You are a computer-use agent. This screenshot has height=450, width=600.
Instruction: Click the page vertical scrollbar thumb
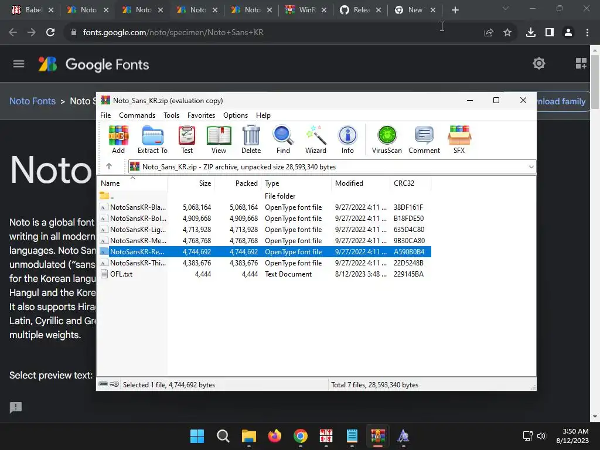(595, 81)
